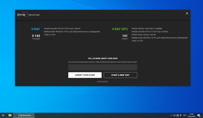Click the Benchmark title text
The image size is (203, 118).
point(34,15)
